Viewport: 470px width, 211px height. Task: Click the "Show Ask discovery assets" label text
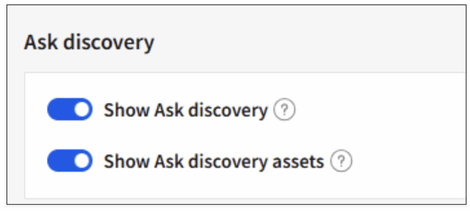214,161
